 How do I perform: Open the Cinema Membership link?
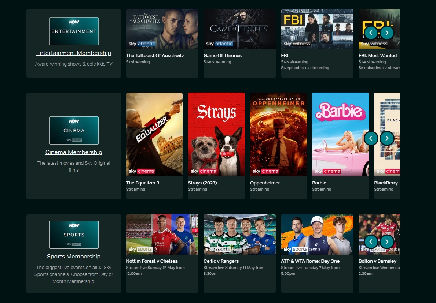click(74, 152)
